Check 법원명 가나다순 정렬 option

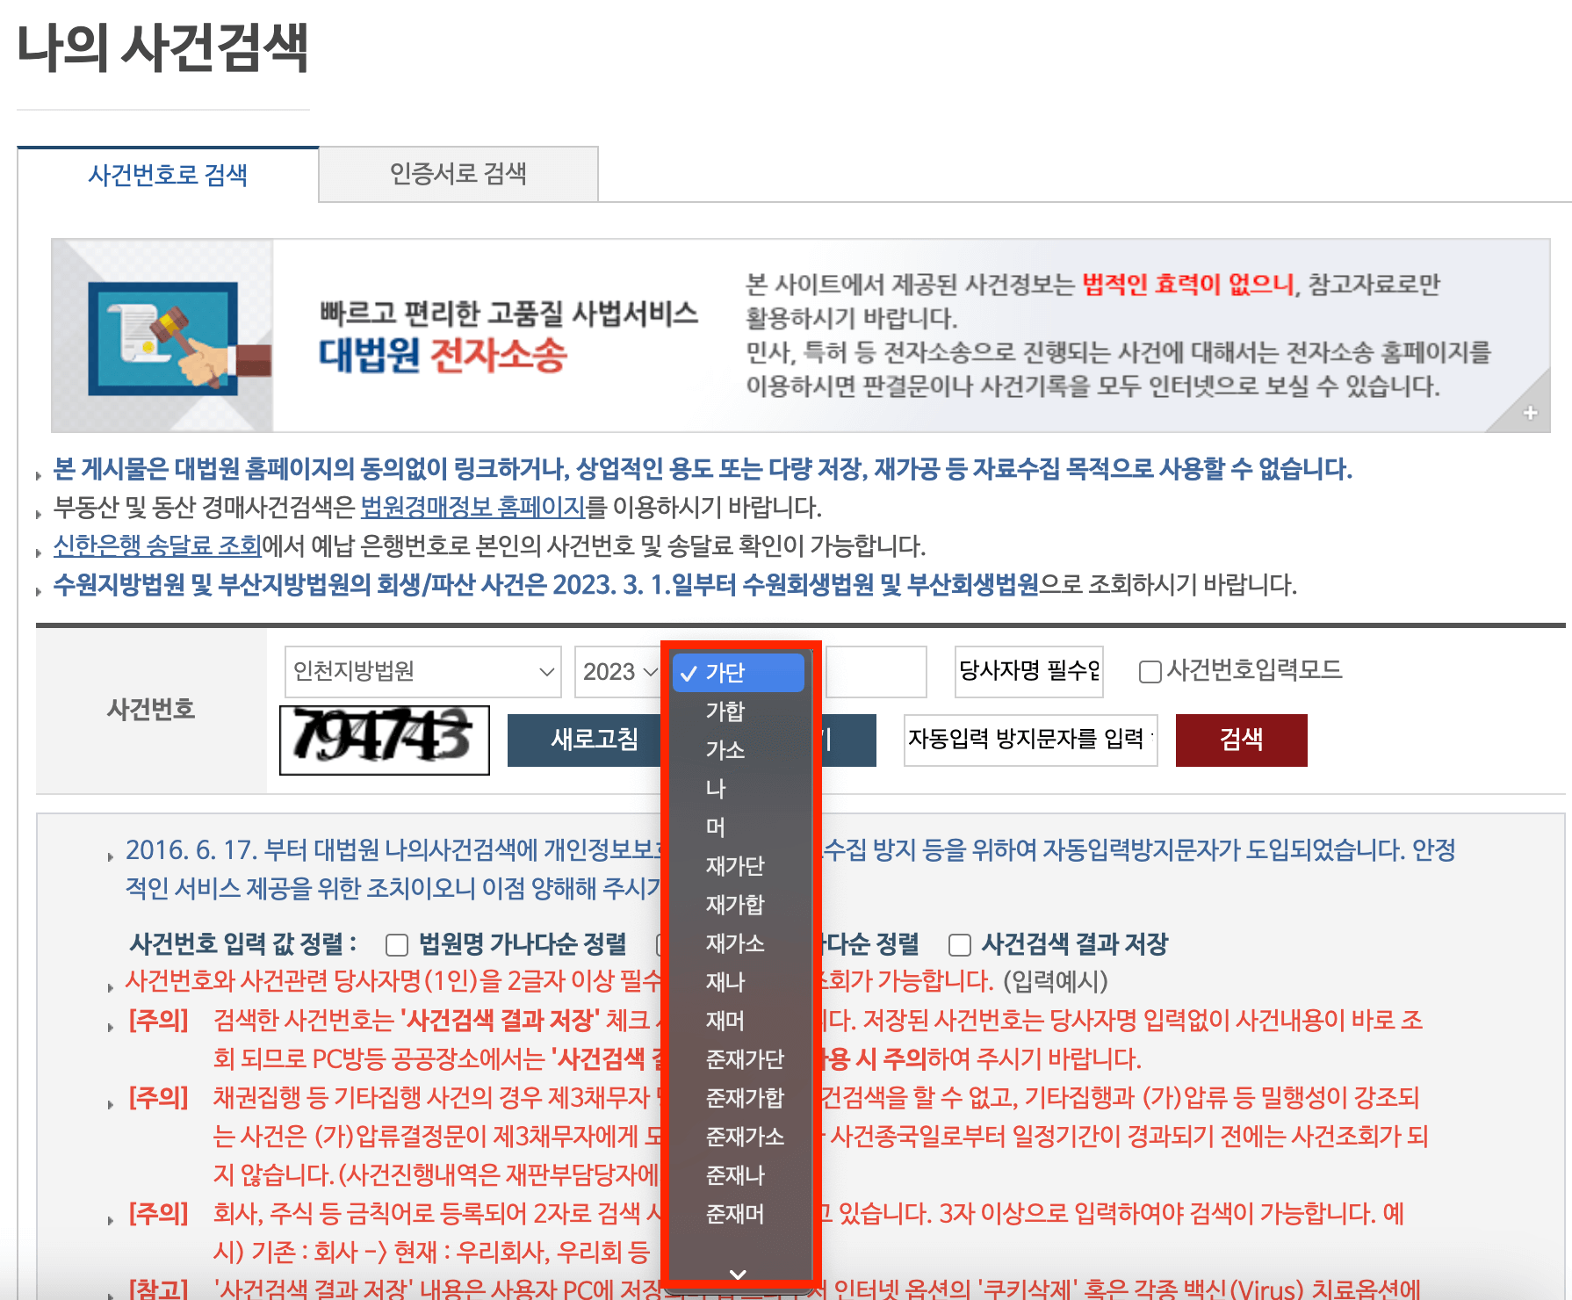(397, 944)
